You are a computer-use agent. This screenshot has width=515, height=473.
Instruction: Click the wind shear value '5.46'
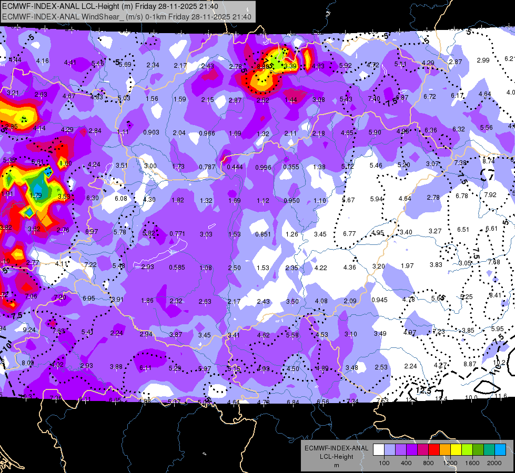point(376,166)
